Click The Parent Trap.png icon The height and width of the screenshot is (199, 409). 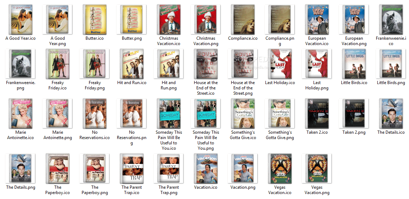click(x=169, y=168)
